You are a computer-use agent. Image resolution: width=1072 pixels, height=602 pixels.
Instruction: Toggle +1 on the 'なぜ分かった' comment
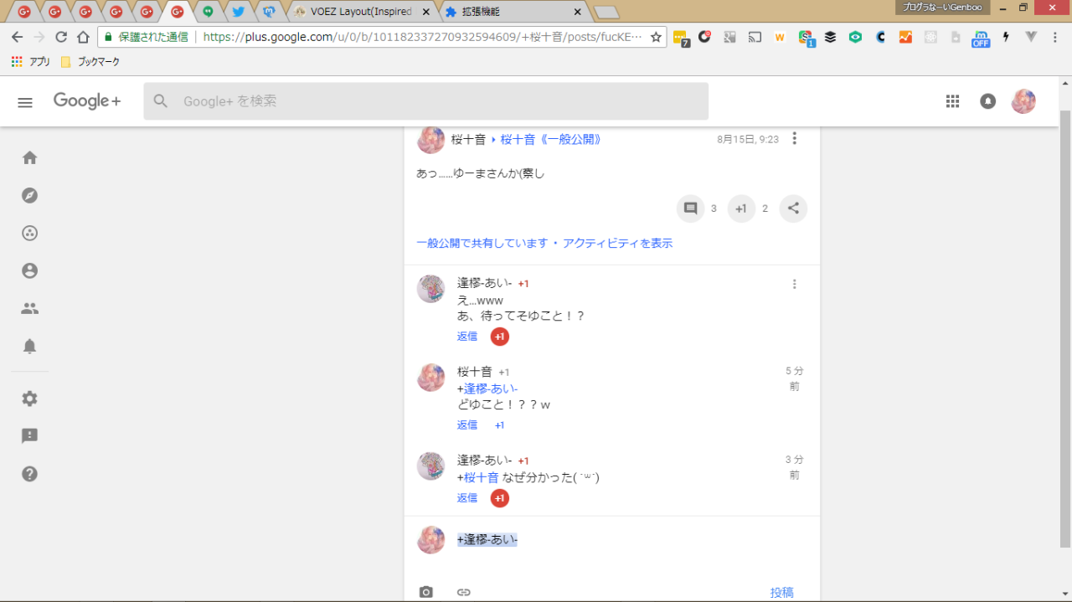coord(499,498)
